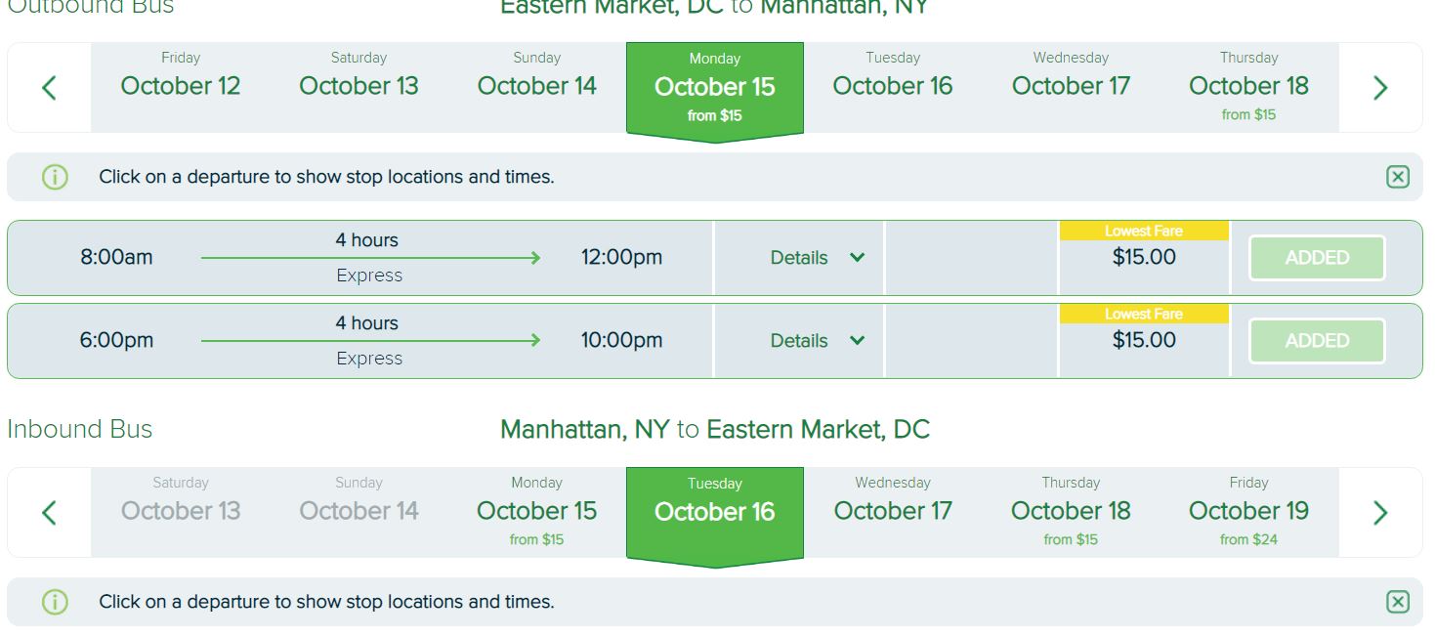The width and height of the screenshot is (1435, 637).
Task: Select inbound Monday October 15 tab
Action: (536, 512)
